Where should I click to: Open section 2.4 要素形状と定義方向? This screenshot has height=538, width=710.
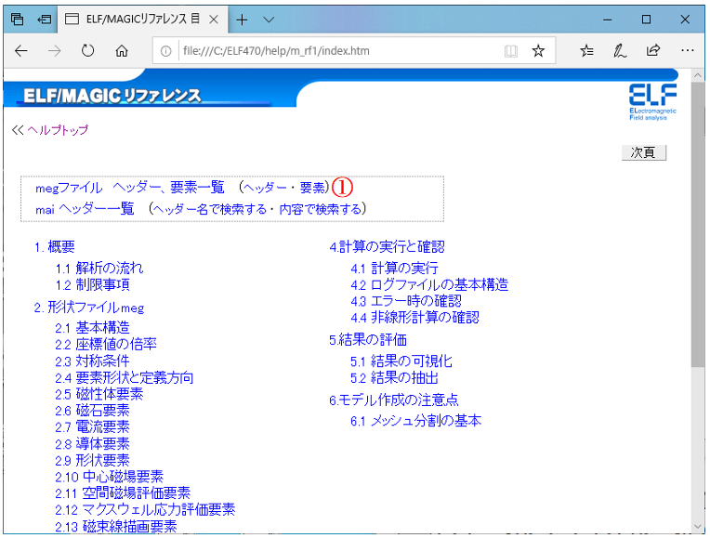tap(125, 377)
